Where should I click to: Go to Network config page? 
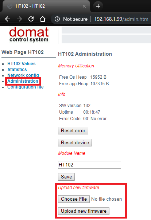coord(23,75)
